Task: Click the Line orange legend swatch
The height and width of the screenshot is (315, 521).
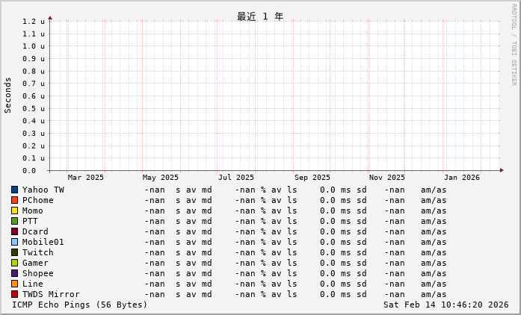Action: click(x=14, y=284)
